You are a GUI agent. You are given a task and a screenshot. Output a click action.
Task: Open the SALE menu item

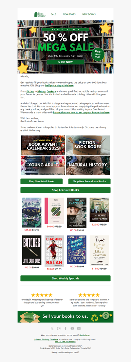click(x=54, y=14)
